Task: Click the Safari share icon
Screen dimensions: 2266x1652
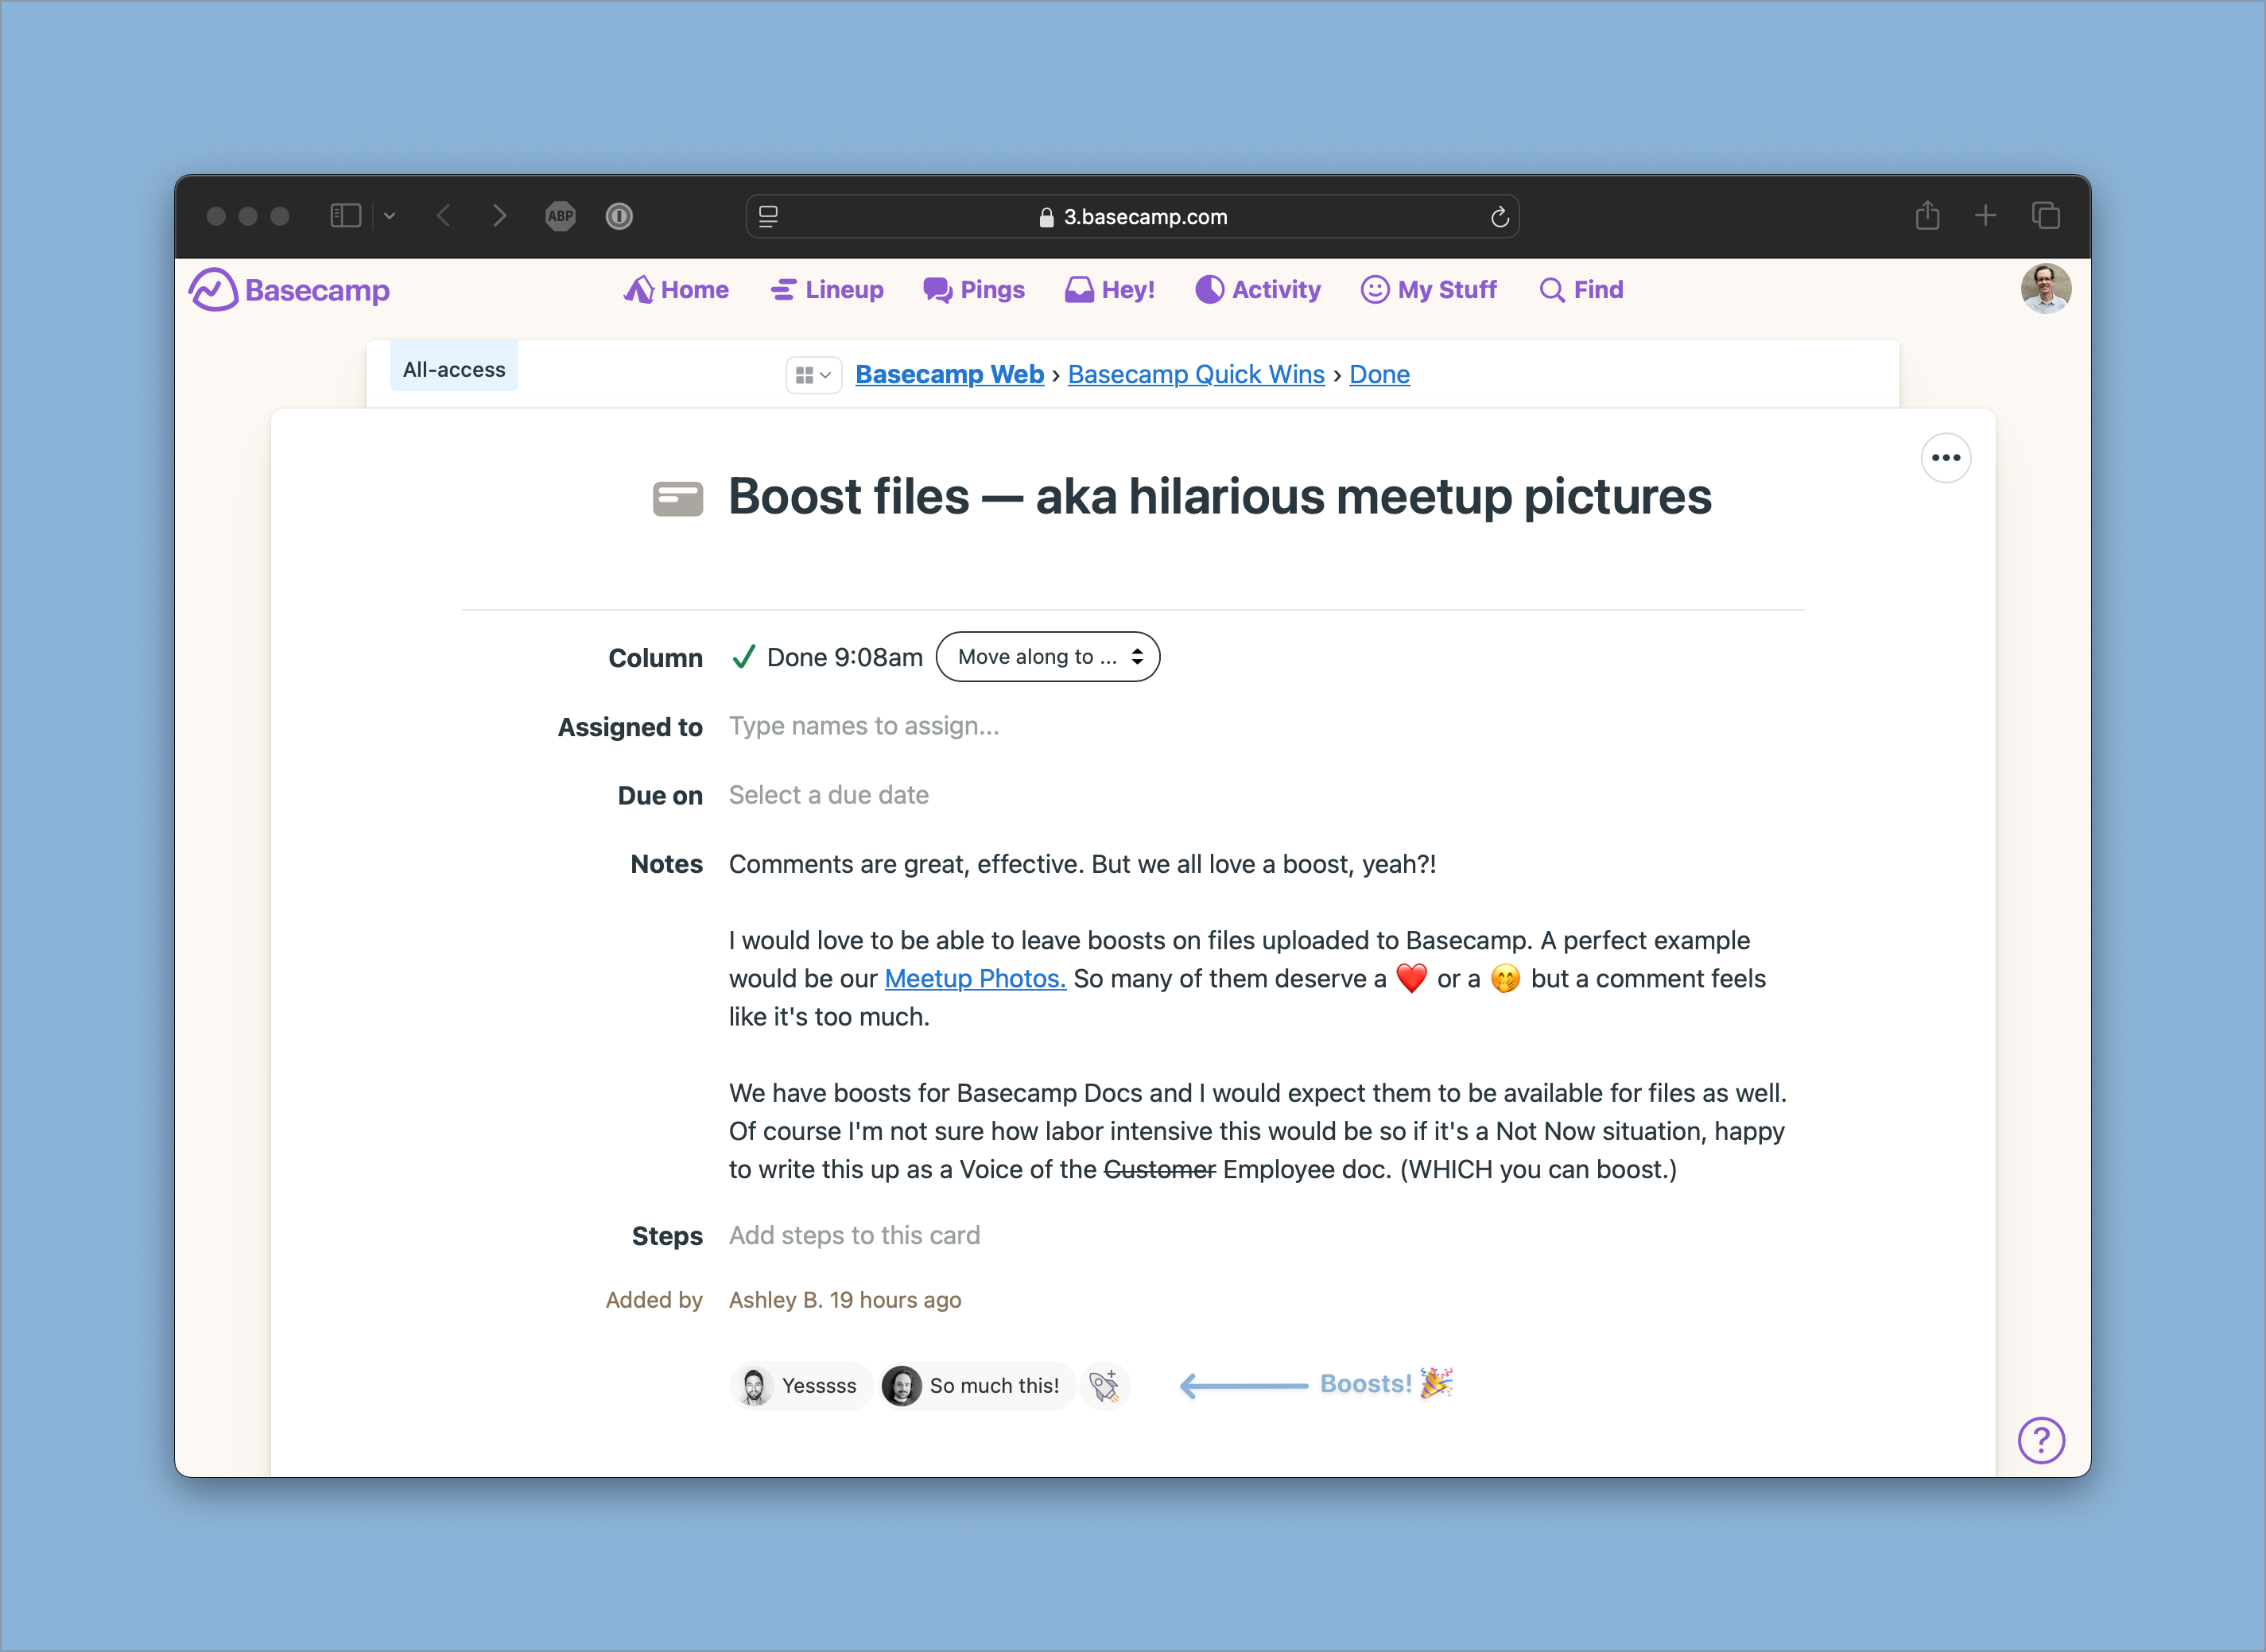Action: (1927, 215)
